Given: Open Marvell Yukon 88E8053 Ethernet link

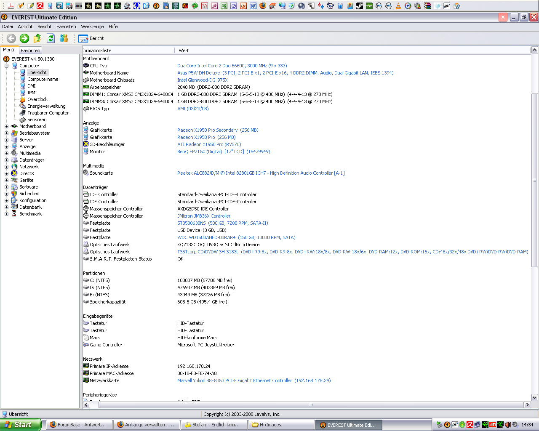Looking at the screenshot, I should pos(254,380).
